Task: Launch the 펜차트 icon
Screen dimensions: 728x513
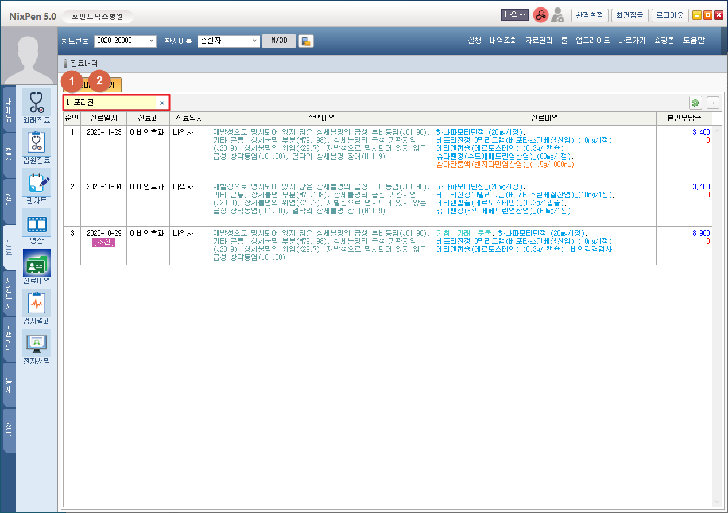Action: pos(36,183)
